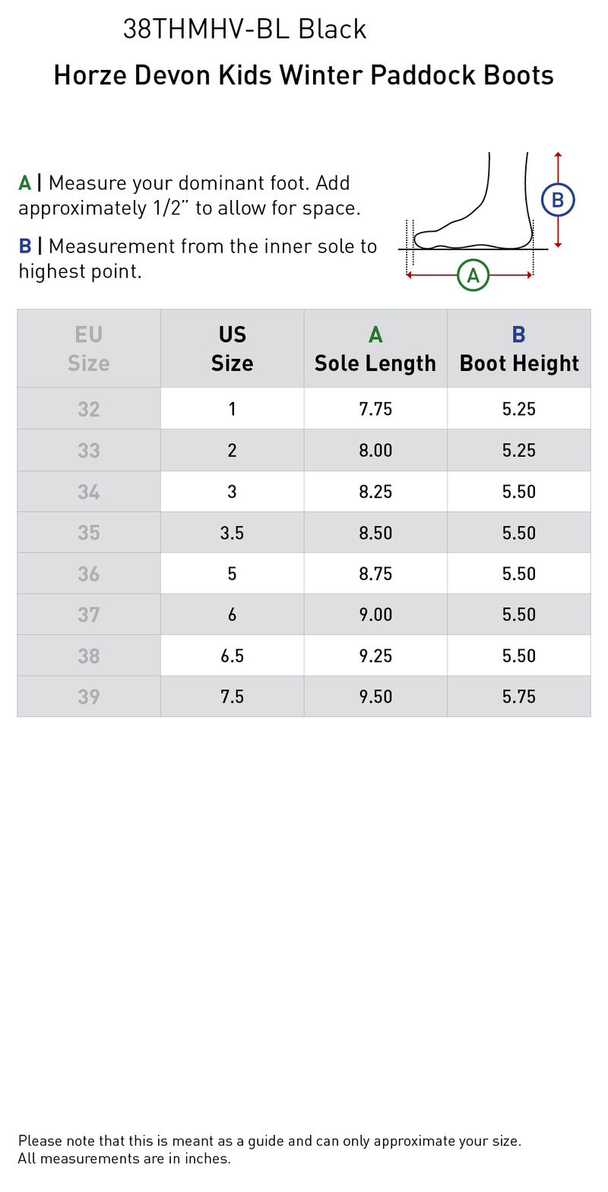Select EU size 39 cell
Image resolution: width=608 pixels, height=1192 pixels.
(x=89, y=696)
